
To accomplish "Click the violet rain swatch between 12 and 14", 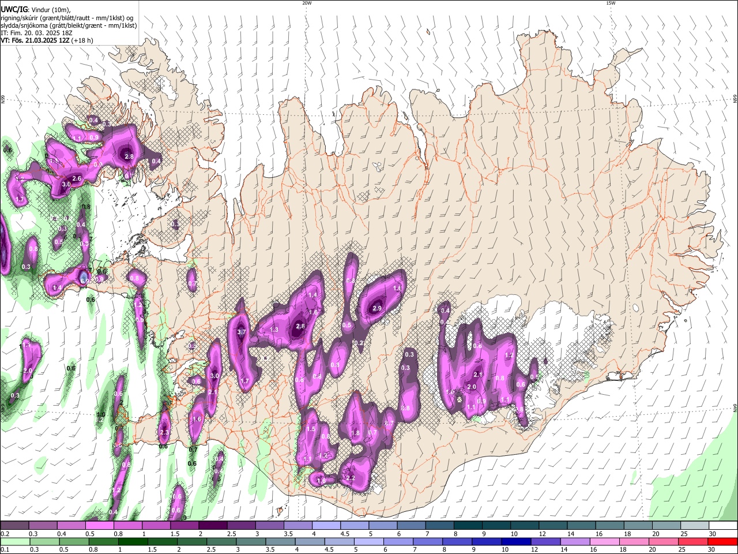I will [545, 541].
